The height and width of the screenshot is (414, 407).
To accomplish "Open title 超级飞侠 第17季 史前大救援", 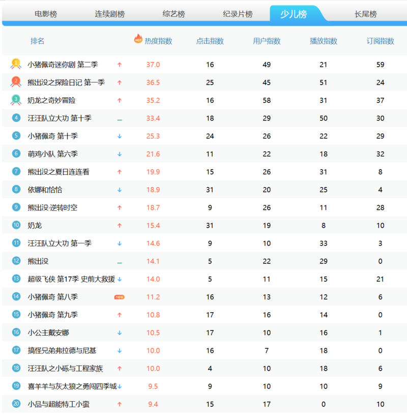I will [71, 279].
